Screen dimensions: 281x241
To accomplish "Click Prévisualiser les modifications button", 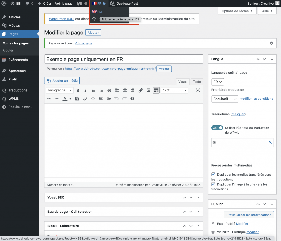I will [x=249, y=215].
